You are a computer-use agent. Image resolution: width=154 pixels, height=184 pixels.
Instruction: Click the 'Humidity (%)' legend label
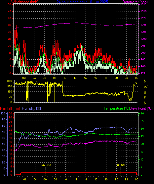point(31,108)
